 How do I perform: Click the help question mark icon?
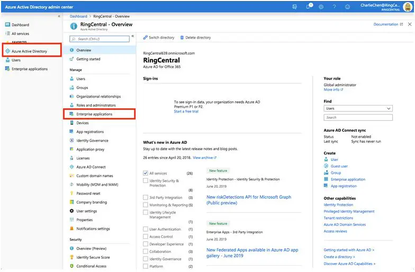tap(335, 7)
